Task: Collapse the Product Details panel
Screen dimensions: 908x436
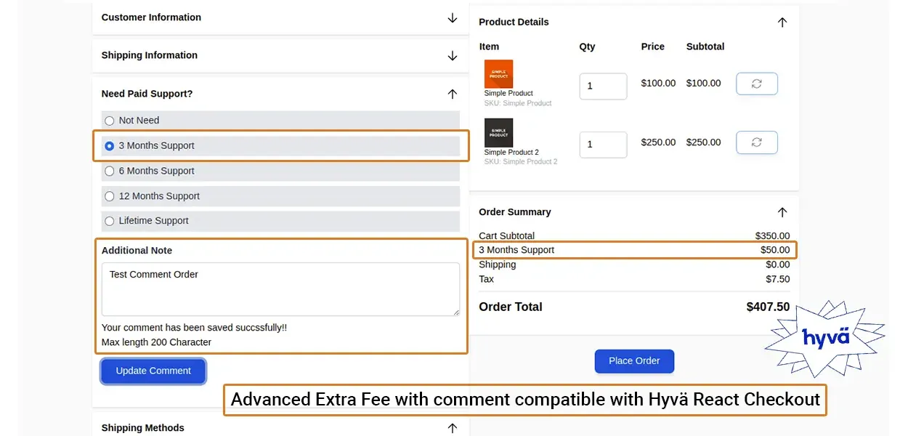Action: (x=782, y=23)
